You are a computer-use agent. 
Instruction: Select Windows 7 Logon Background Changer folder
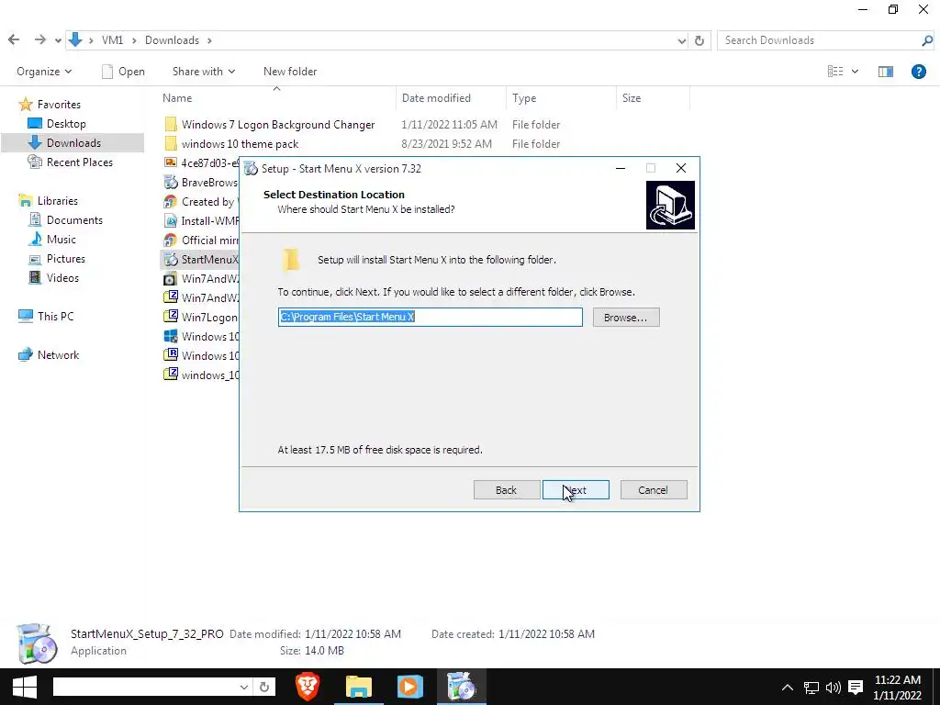point(278,125)
